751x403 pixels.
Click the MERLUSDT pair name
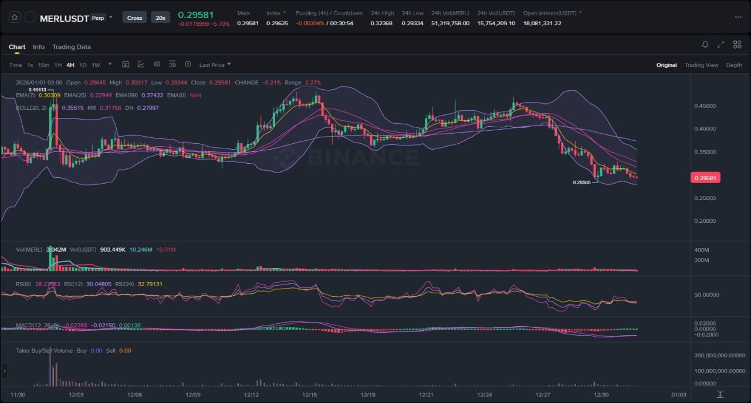(65, 18)
